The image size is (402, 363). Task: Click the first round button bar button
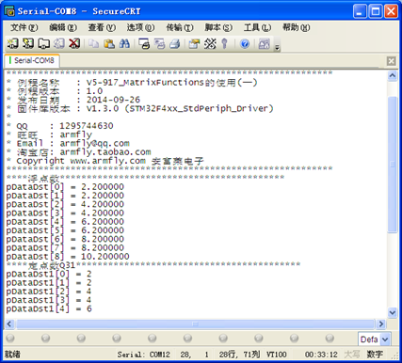point(10,339)
